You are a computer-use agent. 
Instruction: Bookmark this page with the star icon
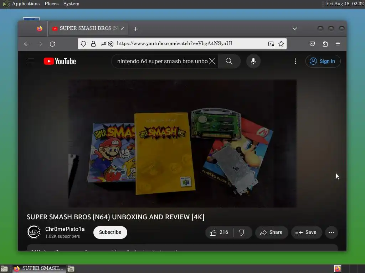281,44
